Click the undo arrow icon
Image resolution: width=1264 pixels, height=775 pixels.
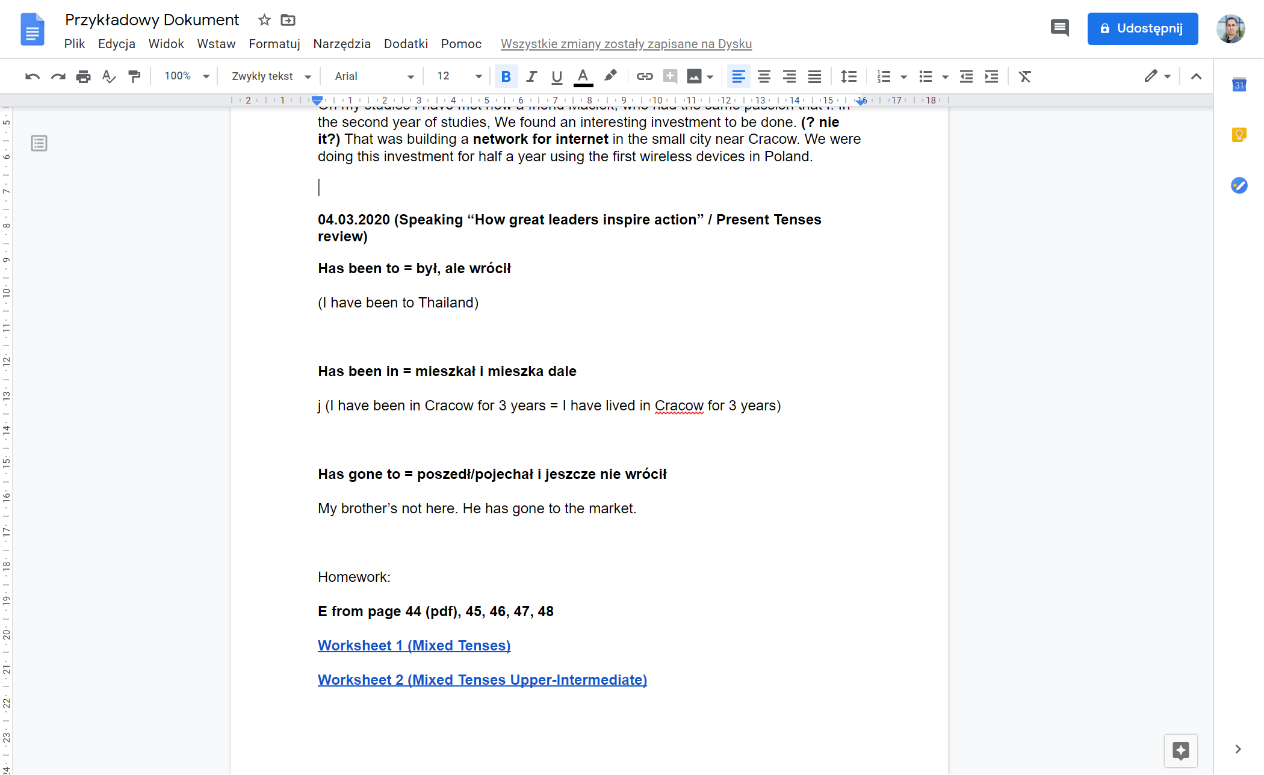(x=33, y=76)
